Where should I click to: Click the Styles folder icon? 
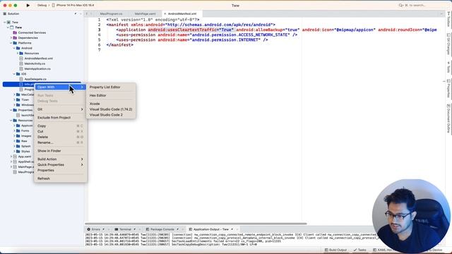click(x=18, y=152)
